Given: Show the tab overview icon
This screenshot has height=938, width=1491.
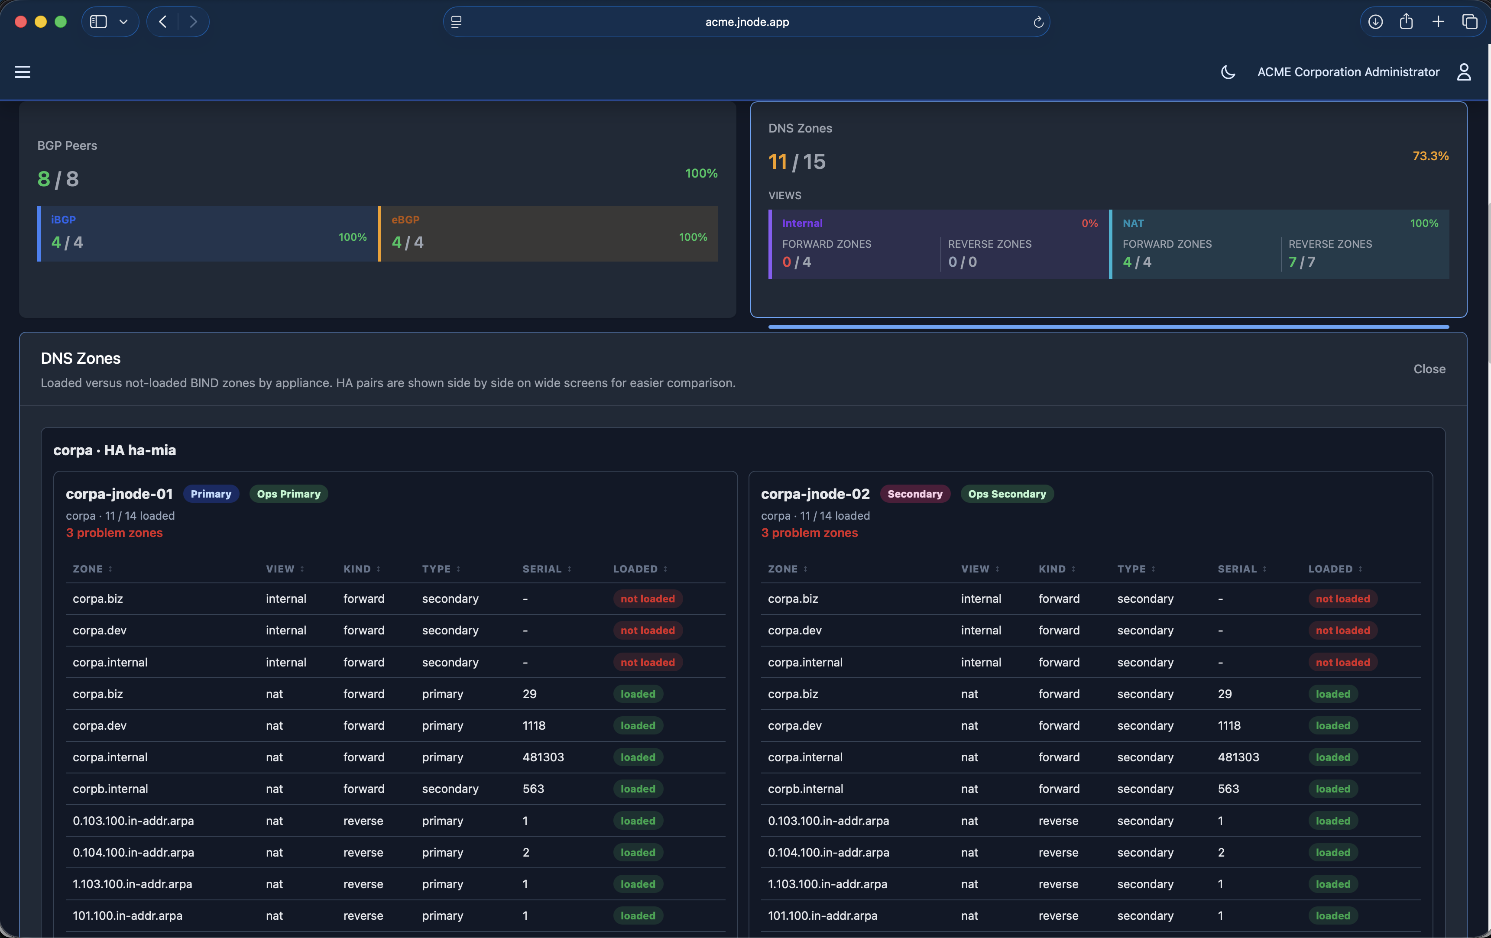Looking at the screenshot, I should [x=1469, y=22].
